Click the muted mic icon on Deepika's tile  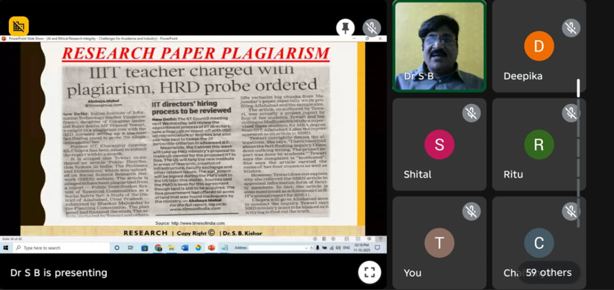tap(570, 28)
